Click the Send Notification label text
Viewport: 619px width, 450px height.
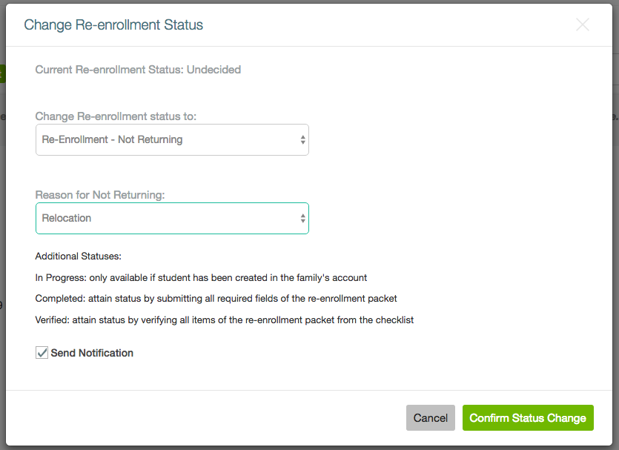click(x=92, y=353)
